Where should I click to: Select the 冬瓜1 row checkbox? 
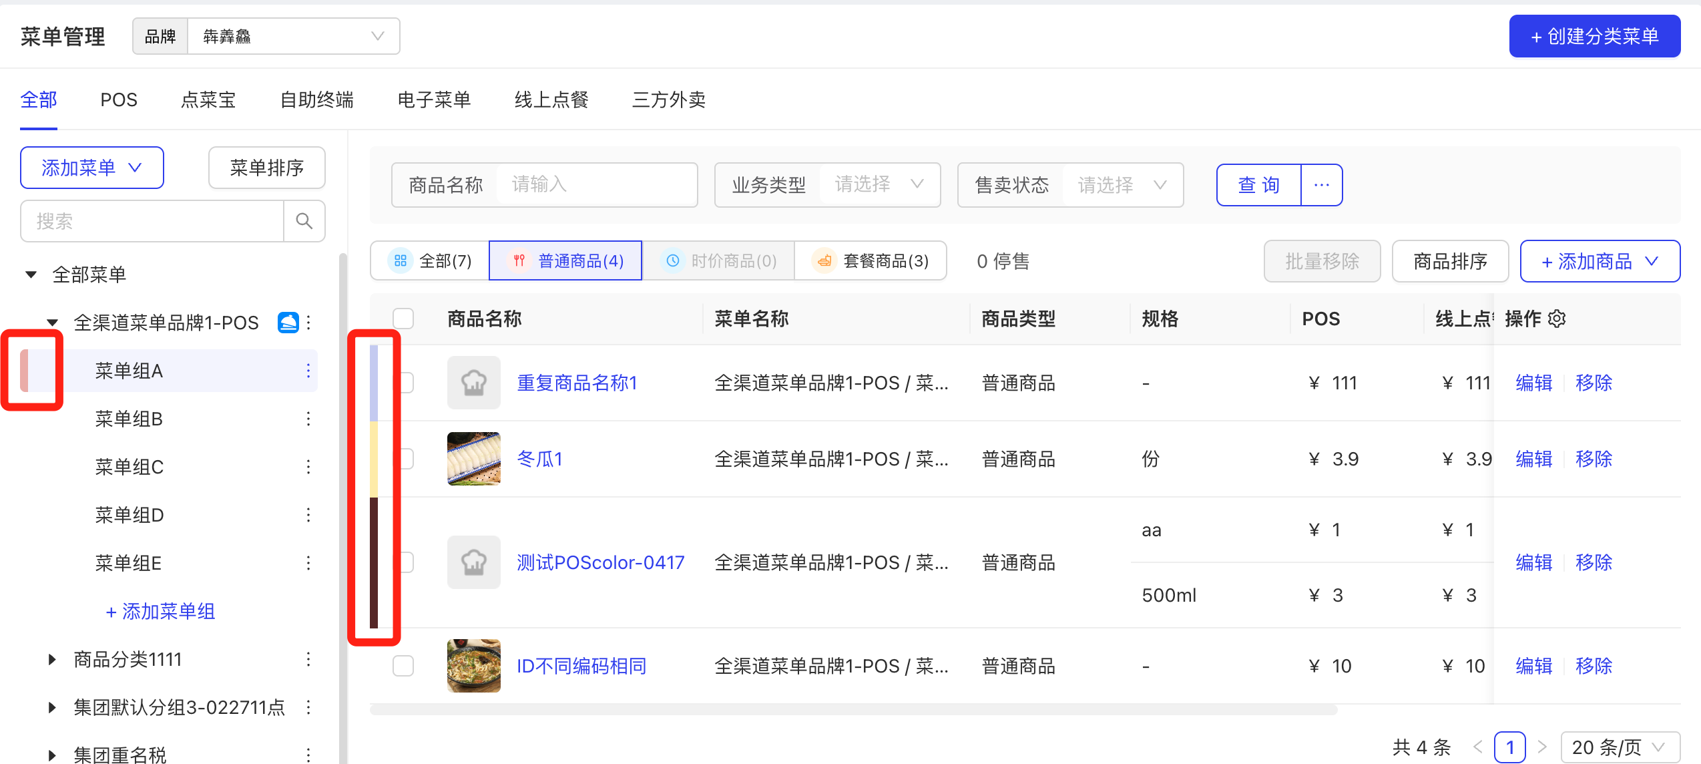(406, 459)
